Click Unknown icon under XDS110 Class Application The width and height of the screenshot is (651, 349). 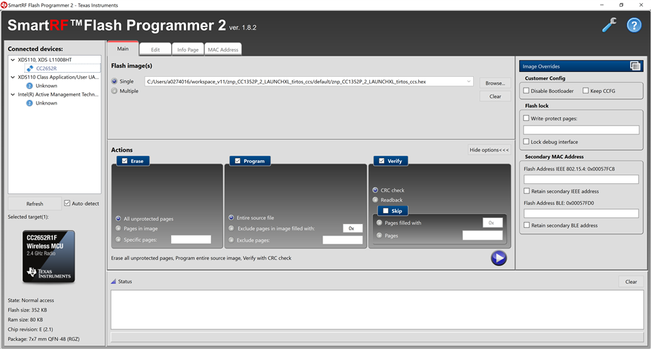click(x=29, y=86)
